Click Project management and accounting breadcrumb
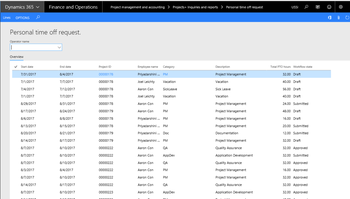Image resolution: width=350 pixels, height=199 pixels. (138, 7)
